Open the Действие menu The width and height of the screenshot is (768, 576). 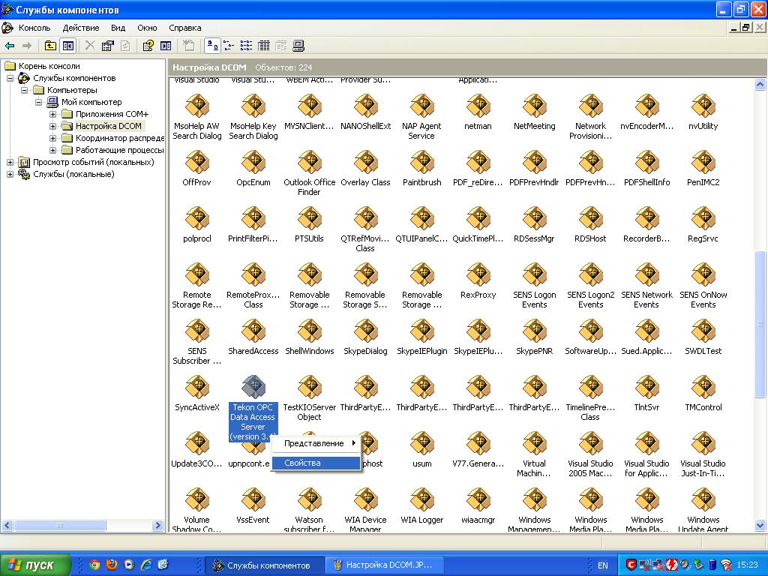(81, 28)
